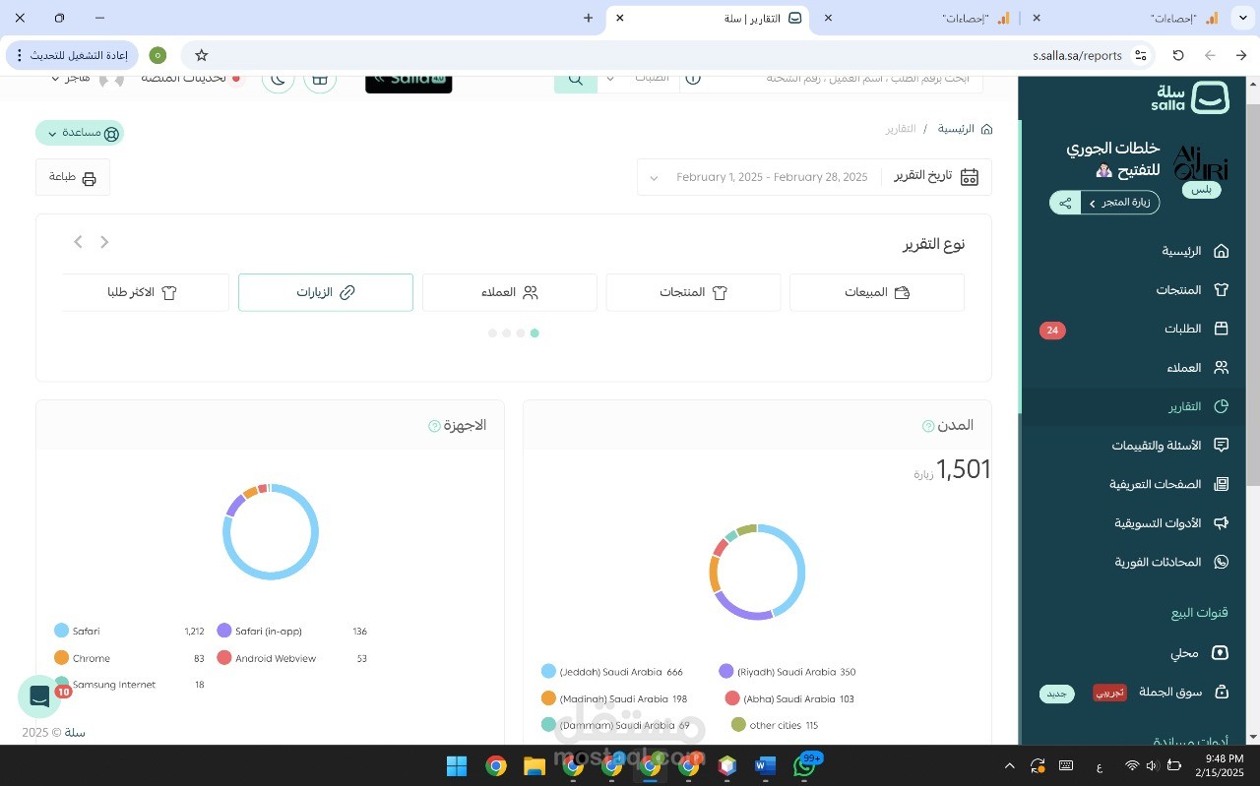Image resolution: width=1260 pixels, height=786 pixels.
Task: Click the taskbar clock showing 9:48 PM
Action: [x=1221, y=765]
